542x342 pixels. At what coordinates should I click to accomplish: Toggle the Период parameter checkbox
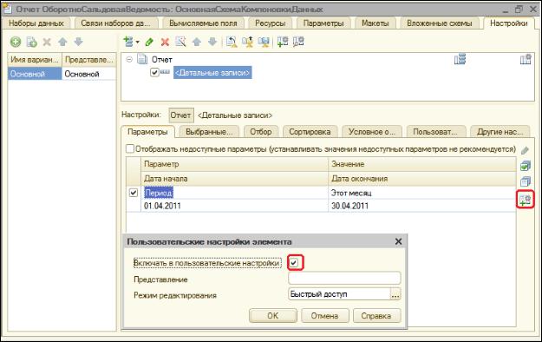[133, 193]
